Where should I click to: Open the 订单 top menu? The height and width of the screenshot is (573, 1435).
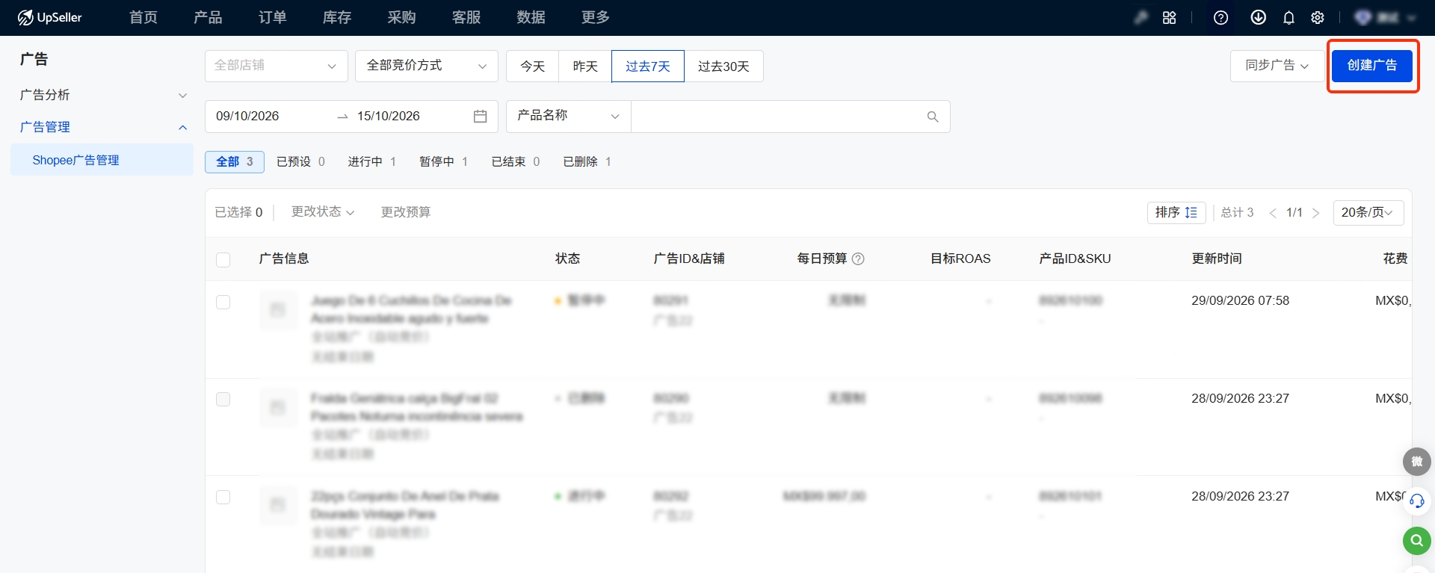click(x=273, y=17)
